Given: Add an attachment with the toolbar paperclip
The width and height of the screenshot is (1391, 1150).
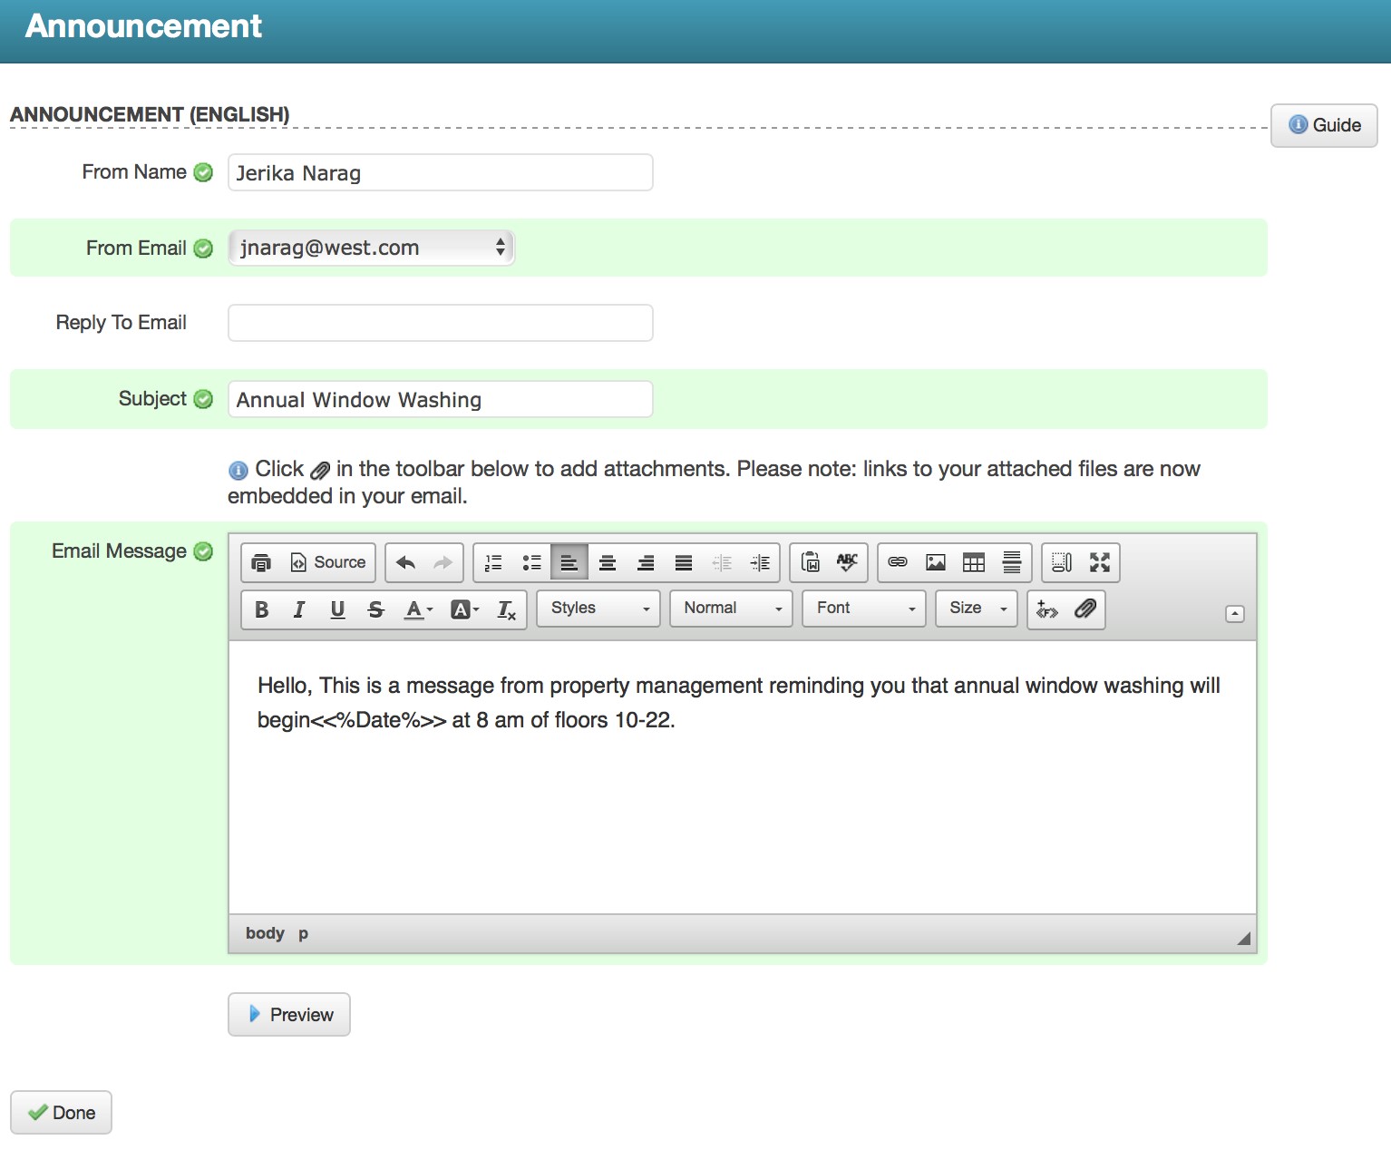Looking at the screenshot, I should (x=1085, y=609).
